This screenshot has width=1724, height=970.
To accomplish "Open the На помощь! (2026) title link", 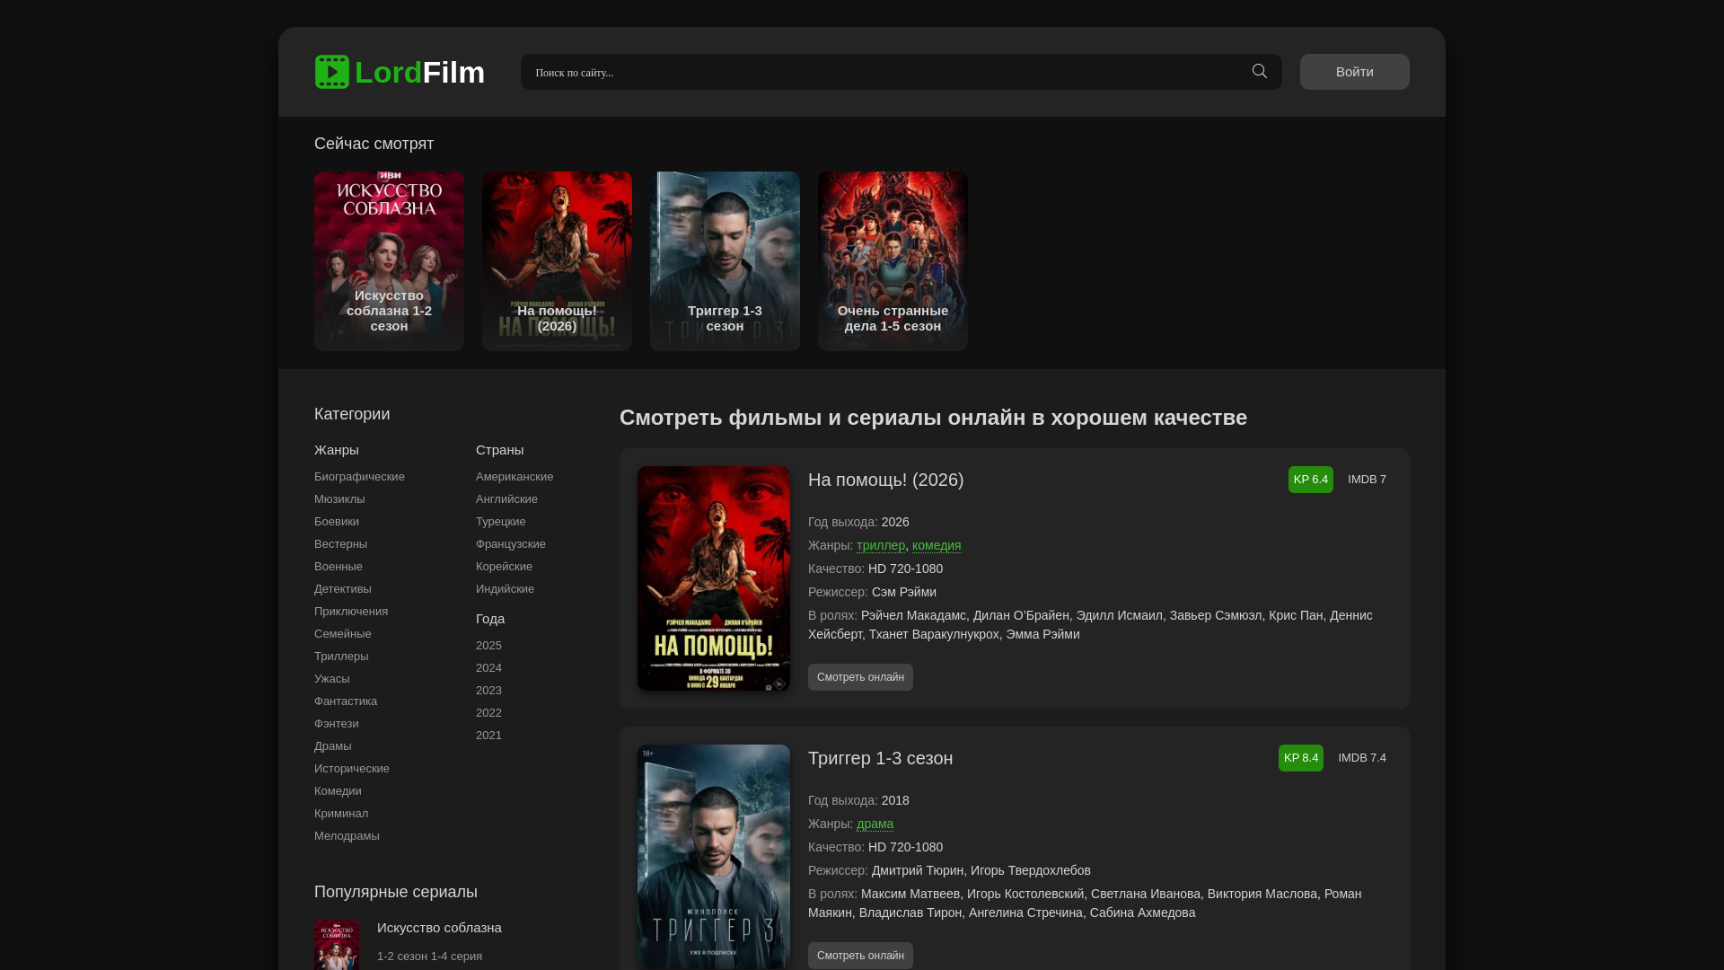I will tap(885, 480).
